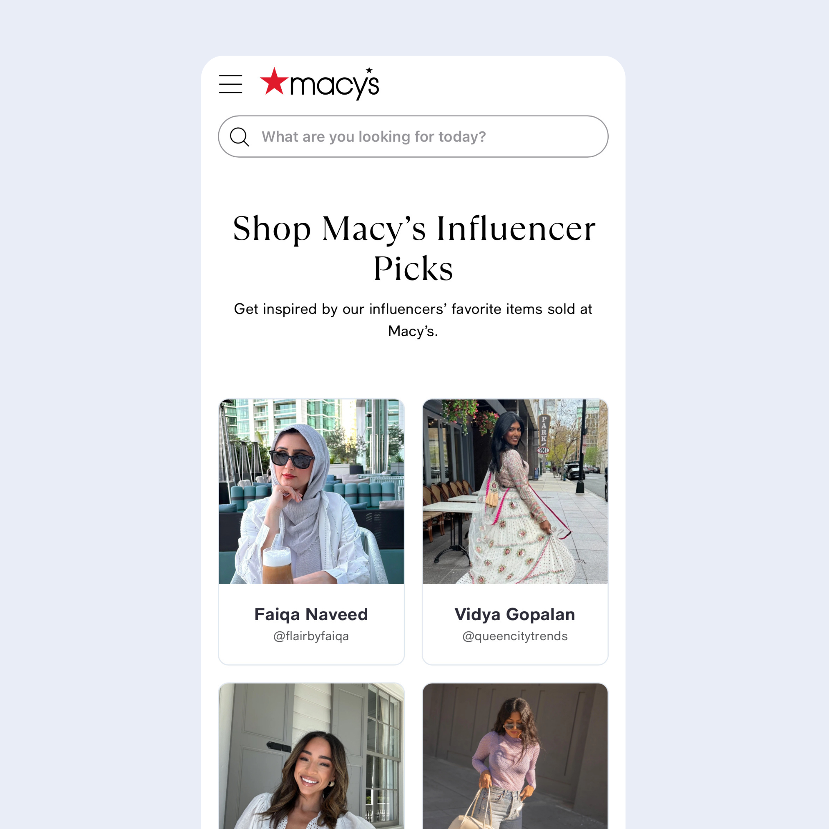Image resolution: width=829 pixels, height=829 pixels.
Task: Click the 'Get inspired by our influencers' subtitle
Action: tap(413, 320)
